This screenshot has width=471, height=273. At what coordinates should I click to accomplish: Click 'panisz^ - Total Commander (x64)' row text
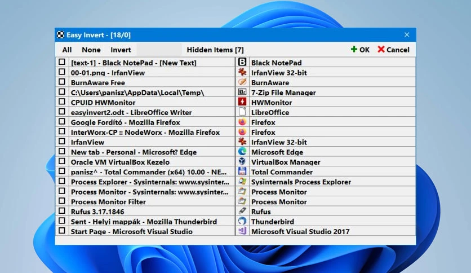149,172
